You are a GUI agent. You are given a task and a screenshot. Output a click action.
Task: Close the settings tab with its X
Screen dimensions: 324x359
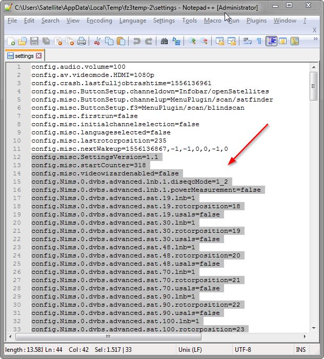39,55
